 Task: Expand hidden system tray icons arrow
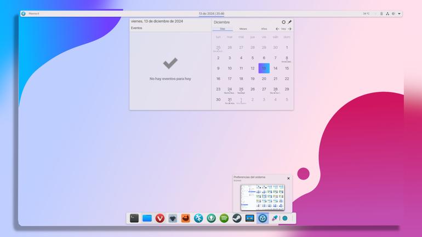(399, 14)
